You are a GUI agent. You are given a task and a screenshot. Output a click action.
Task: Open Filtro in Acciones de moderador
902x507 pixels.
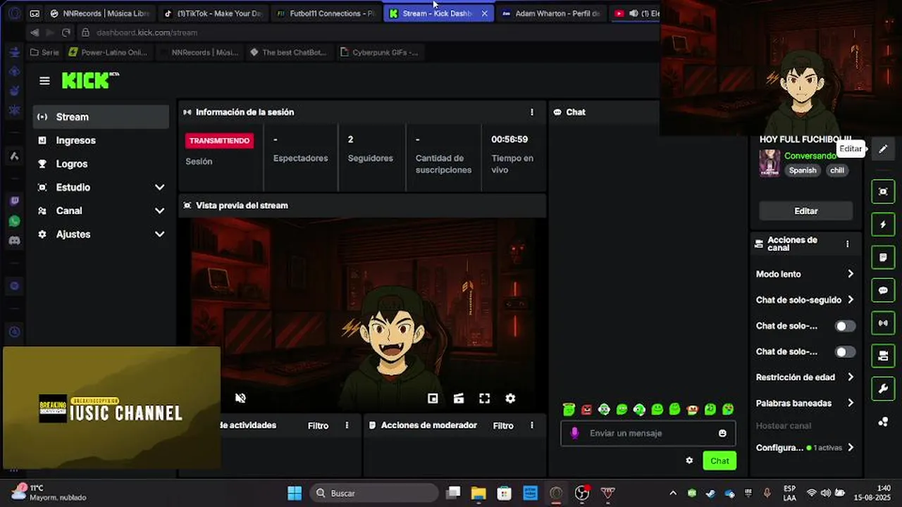pos(503,425)
